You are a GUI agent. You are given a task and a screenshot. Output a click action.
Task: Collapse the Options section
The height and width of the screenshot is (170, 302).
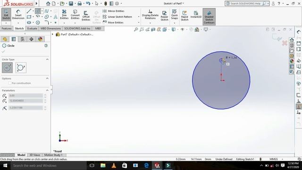point(47,78)
